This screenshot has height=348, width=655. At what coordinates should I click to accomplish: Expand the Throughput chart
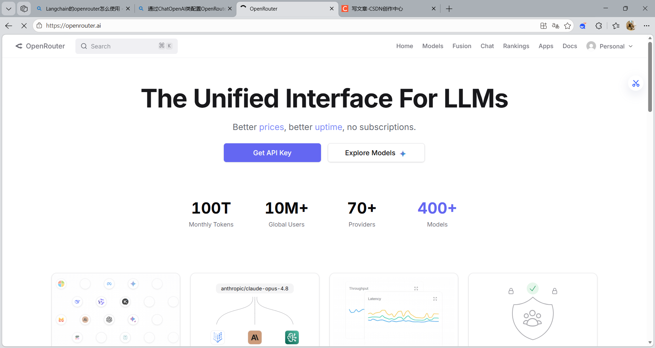[x=416, y=289]
